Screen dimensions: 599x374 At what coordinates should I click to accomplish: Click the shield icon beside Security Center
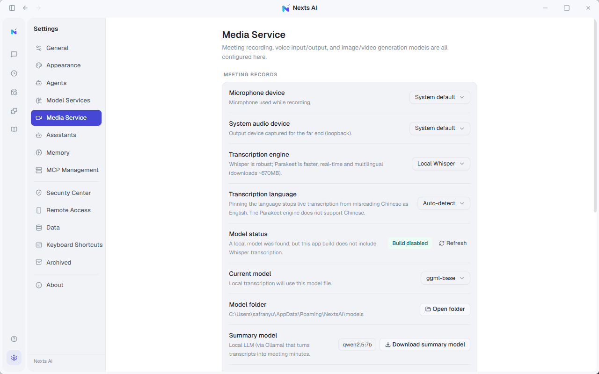click(39, 193)
